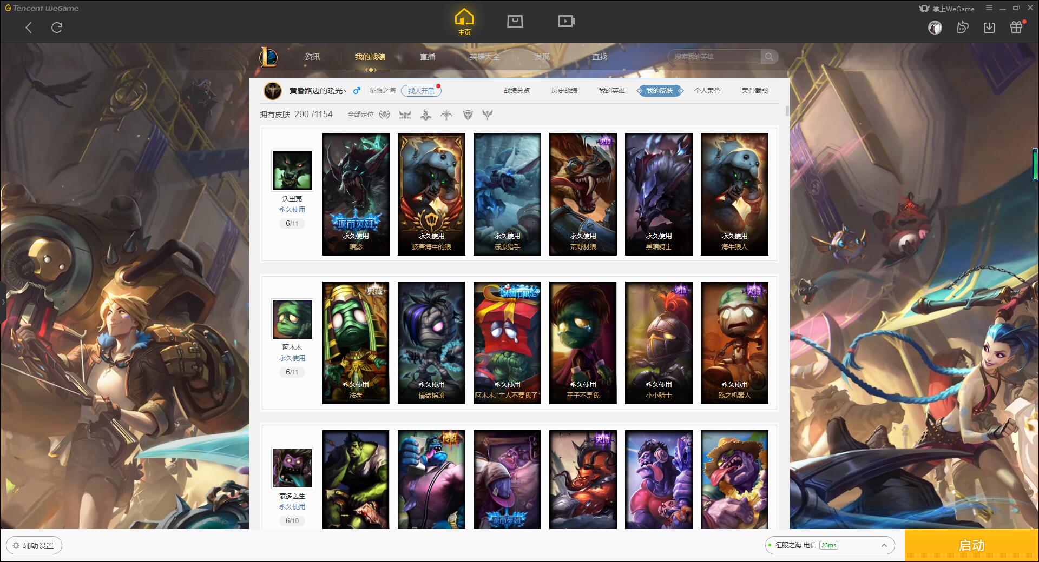Filter skins by the crossed-axes fighter role icon
1039x562 pixels.
[x=405, y=115]
